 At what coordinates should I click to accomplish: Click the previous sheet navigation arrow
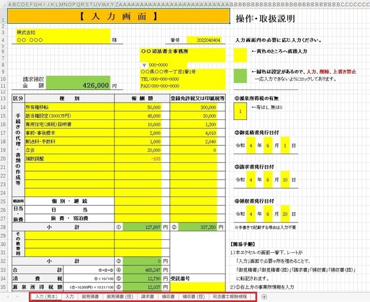coord(8,297)
